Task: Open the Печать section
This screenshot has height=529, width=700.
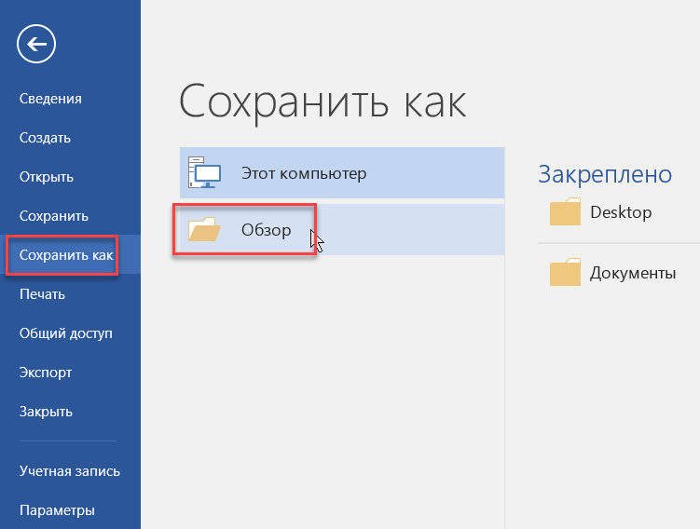Action: 42,294
